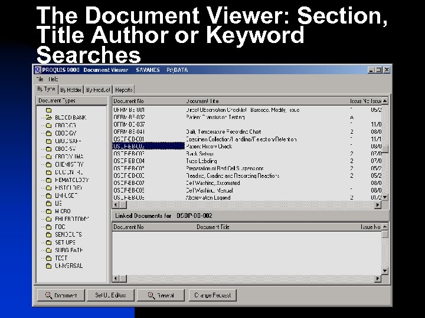Viewport: 425px width, 318px height.
Task: Click down arrow of upper list scrollbar
Action: [x=385, y=197]
